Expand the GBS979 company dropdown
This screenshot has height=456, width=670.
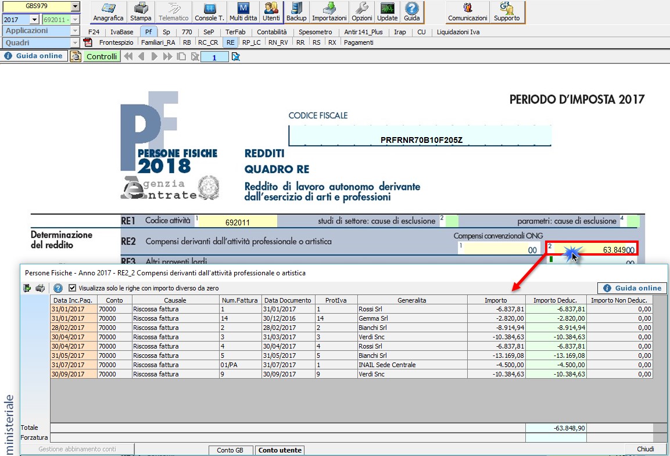click(75, 6)
